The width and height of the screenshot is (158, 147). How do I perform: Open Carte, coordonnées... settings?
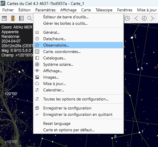(x=78, y=52)
